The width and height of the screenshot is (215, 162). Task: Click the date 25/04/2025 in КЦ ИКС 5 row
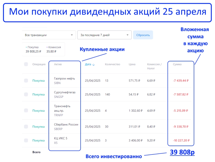coord(93,141)
